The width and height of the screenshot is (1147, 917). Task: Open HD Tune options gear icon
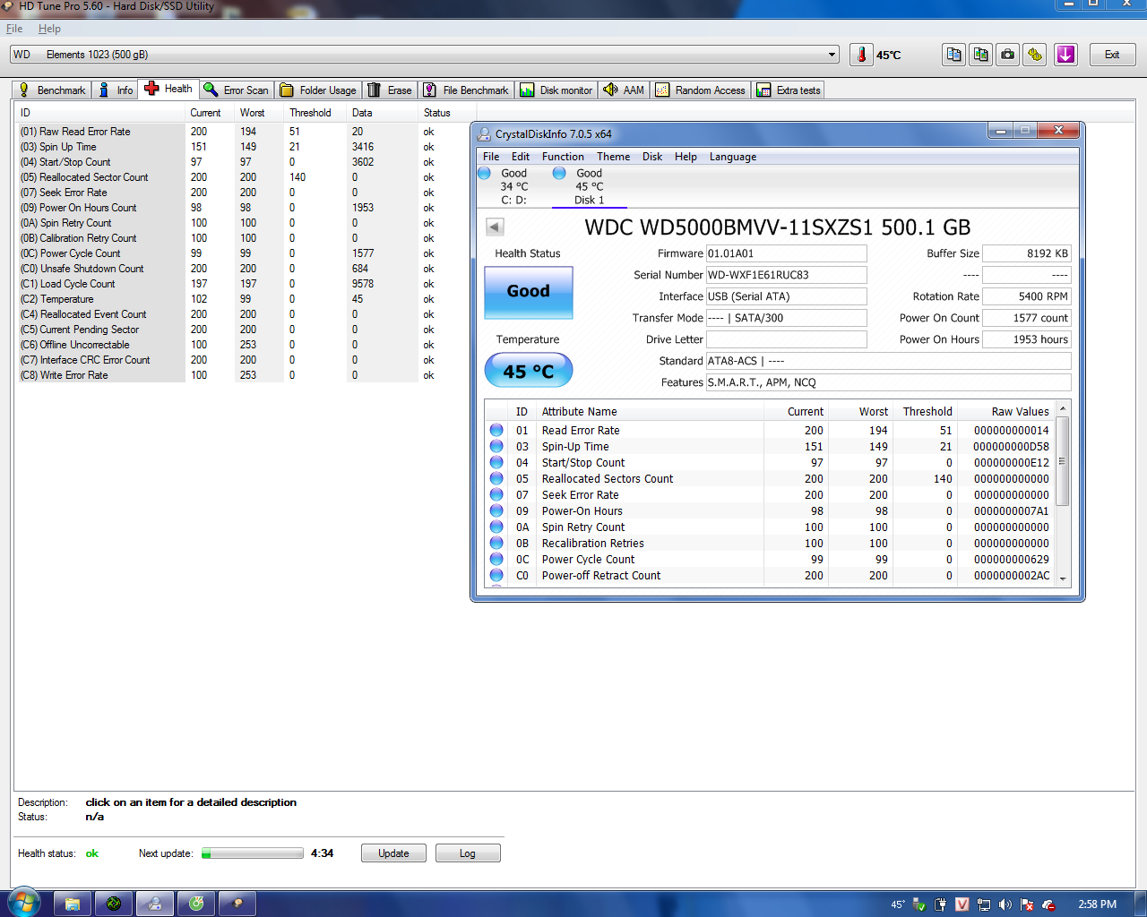tap(1035, 55)
